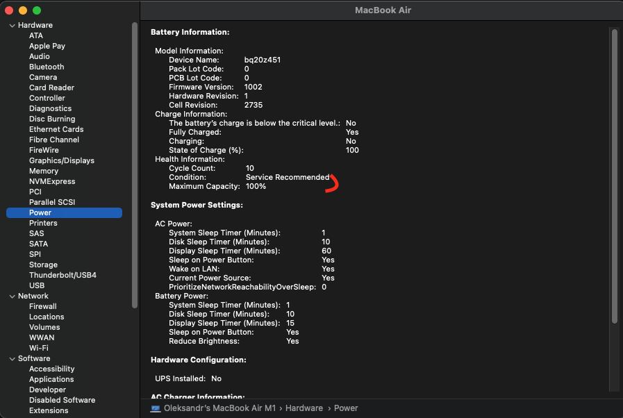Click Hardware in the path bar
Screen dimensions: 623x418
[304, 408]
